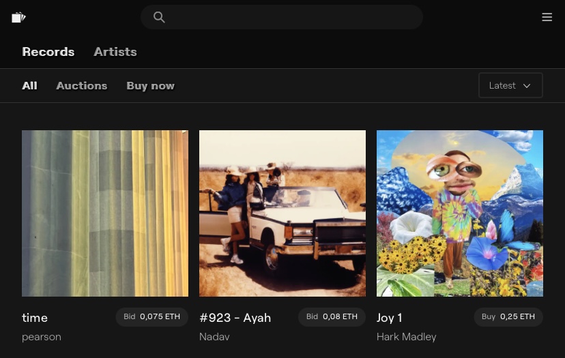Focus the search input field
Viewport: 565px width, 358px height.
tap(281, 17)
